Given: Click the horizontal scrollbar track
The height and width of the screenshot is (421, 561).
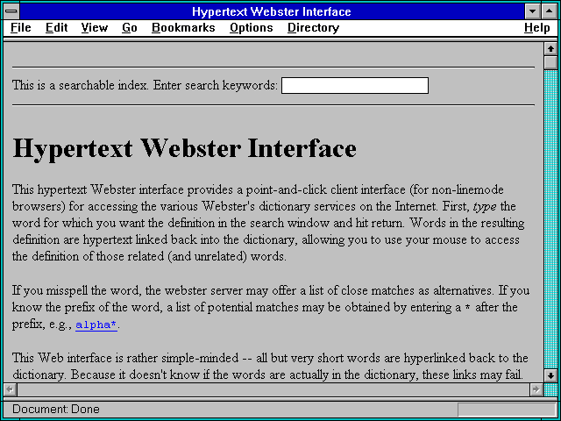Looking at the screenshot, I should tap(273, 389).
